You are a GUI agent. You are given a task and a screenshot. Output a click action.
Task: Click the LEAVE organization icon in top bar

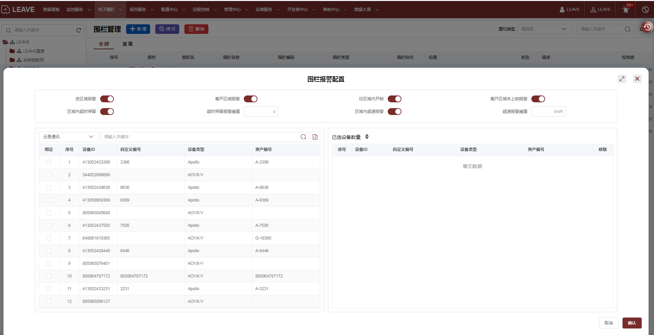593,10
